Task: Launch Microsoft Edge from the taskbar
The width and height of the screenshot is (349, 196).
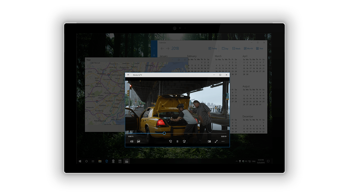Action: click(107, 161)
